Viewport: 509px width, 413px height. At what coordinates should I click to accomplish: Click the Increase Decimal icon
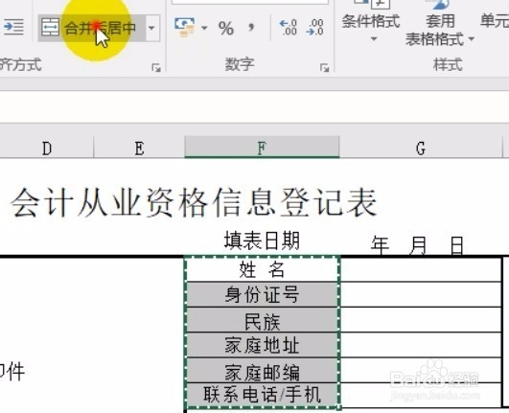click(x=289, y=27)
